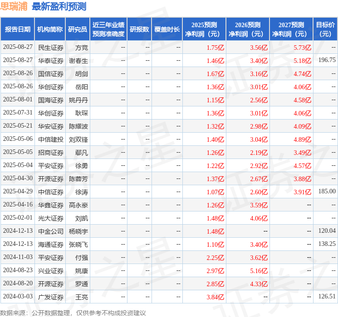The image size is (338, 317).
Task: Click the 研报数 column header
Action: coord(139,29)
